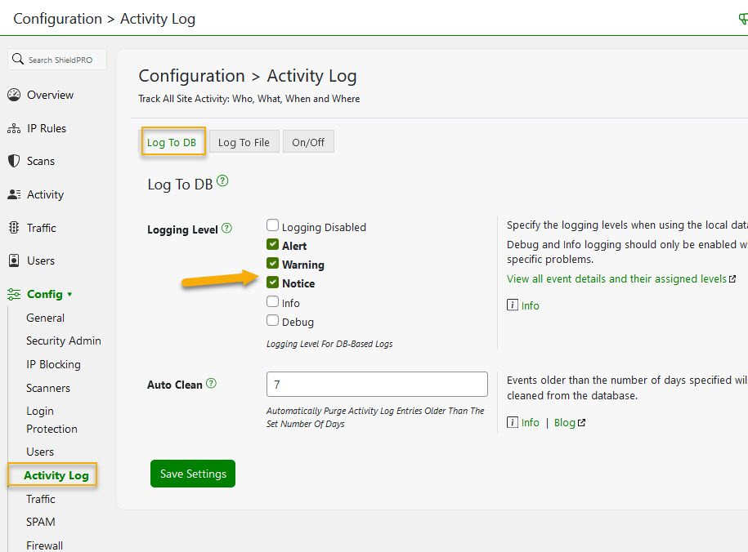
Task: Open the Activity section icon
Action: tap(14, 194)
